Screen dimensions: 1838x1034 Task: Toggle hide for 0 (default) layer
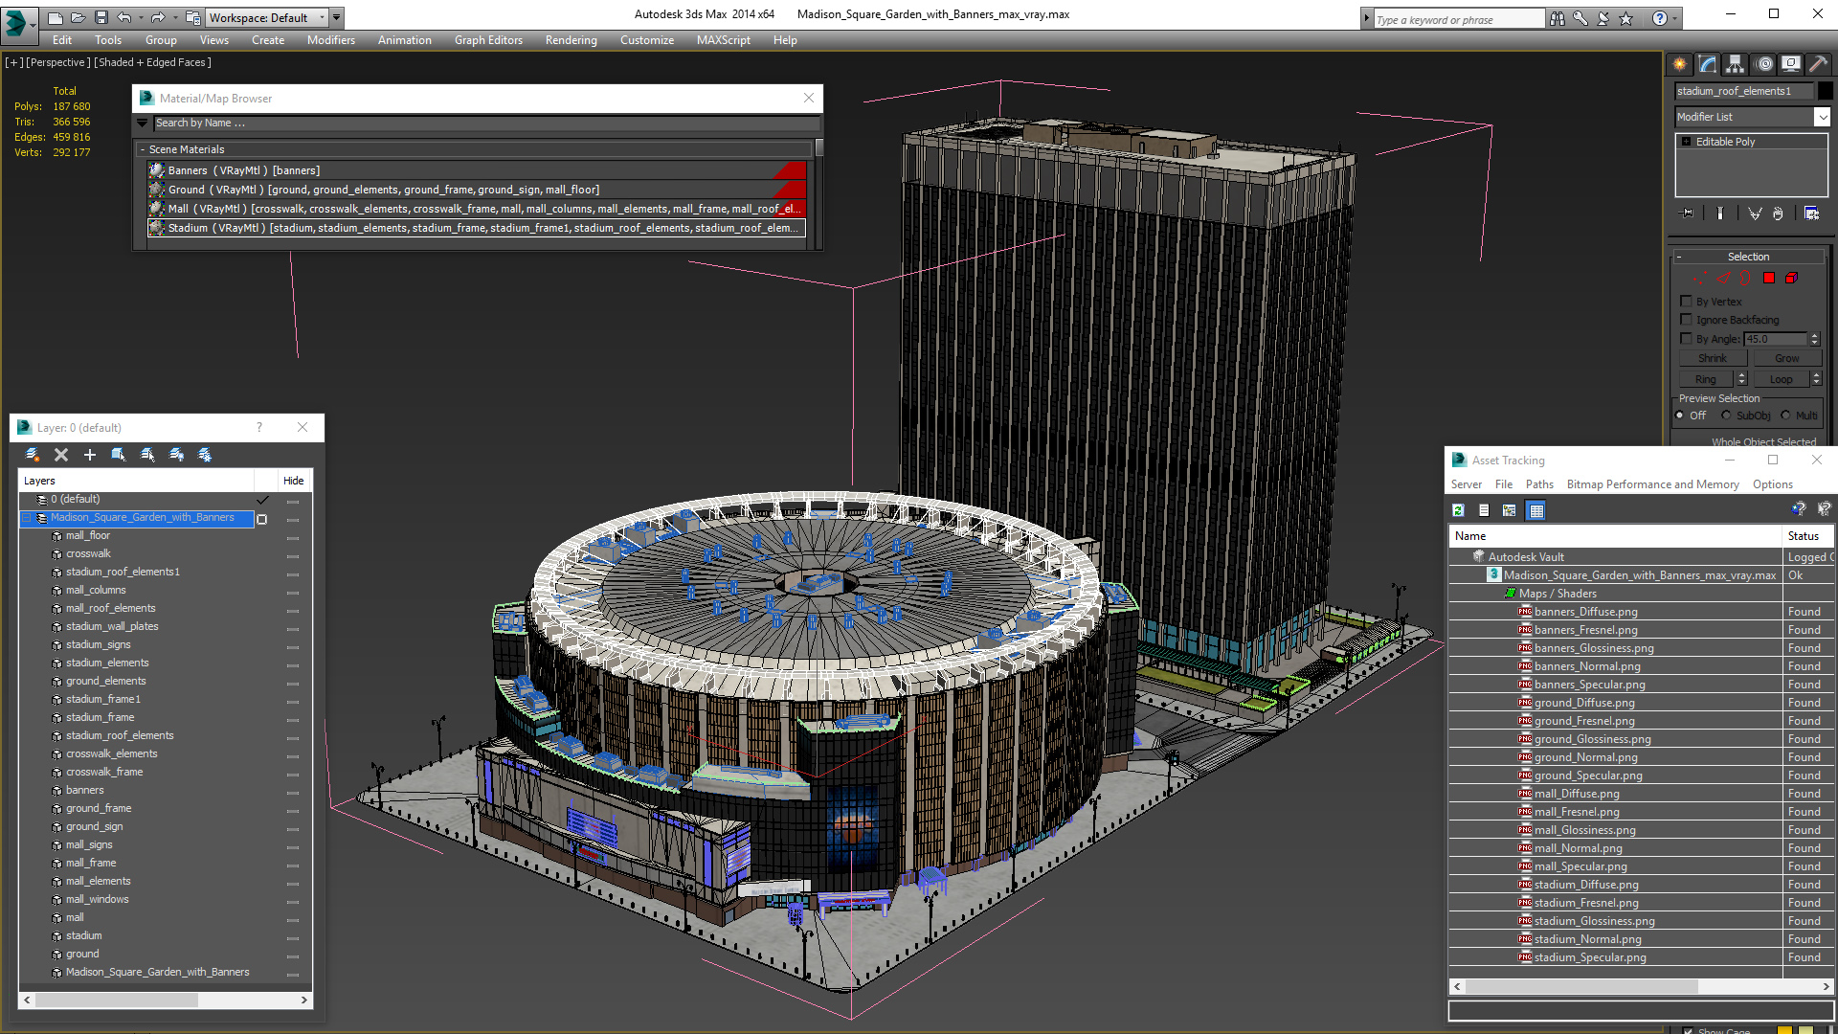click(x=293, y=501)
